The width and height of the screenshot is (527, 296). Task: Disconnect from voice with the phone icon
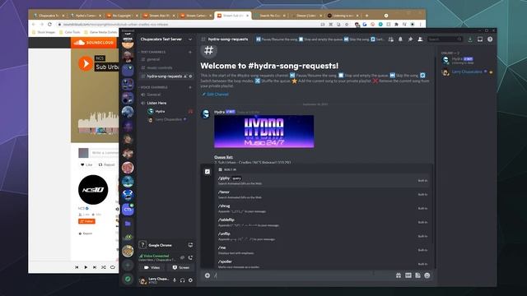(x=190, y=257)
